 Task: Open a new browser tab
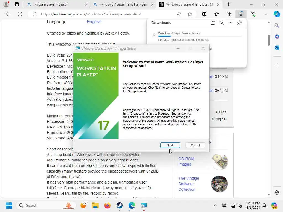[228, 4]
